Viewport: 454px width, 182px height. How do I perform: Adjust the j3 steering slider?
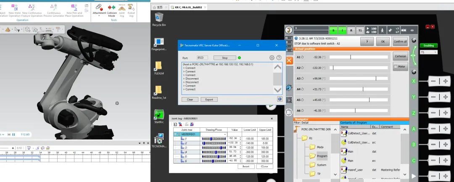coord(214,148)
